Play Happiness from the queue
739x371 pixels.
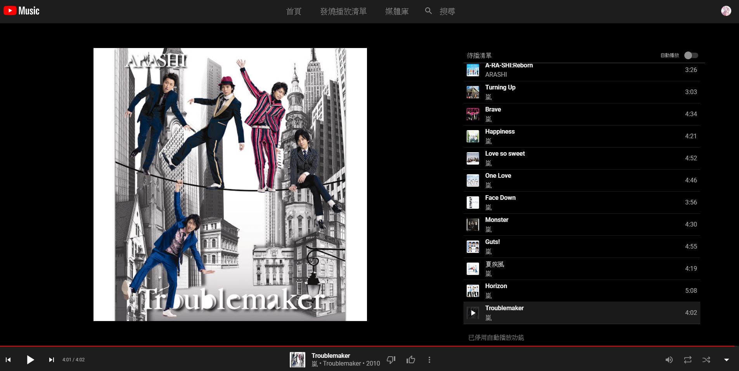point(582,136)
